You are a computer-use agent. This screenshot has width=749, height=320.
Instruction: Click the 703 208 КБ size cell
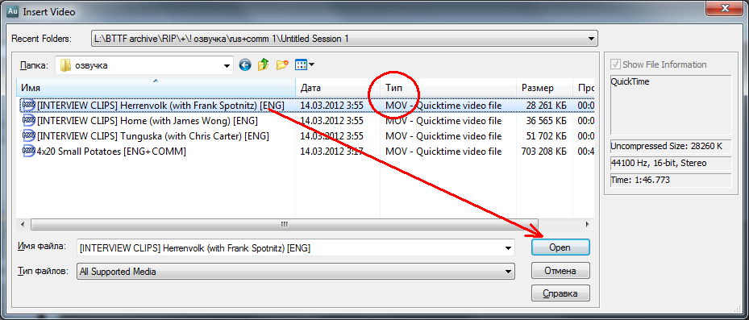[543, 152]
